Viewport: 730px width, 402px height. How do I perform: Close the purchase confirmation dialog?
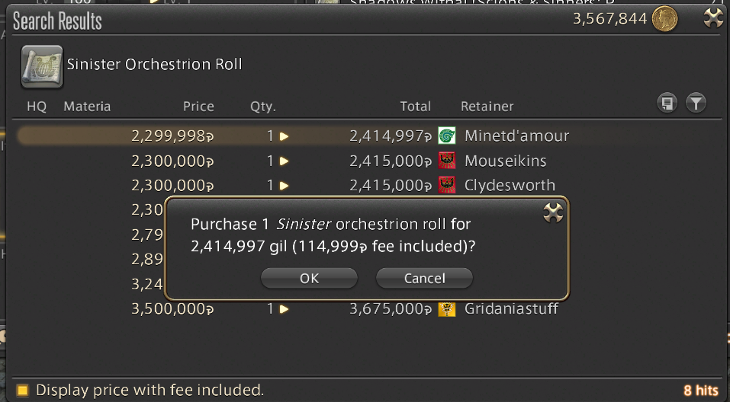(553, 213)
